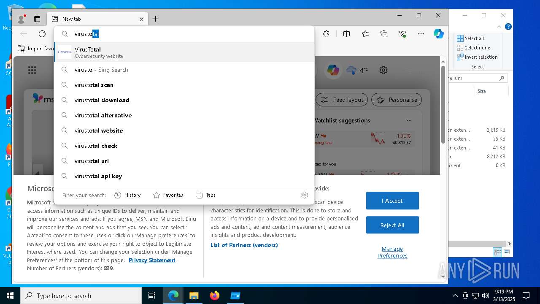Click Explorer horizontal scrollbar right arrow

pos(509,244)
